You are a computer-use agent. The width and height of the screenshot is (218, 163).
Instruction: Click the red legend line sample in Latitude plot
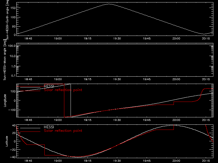tap(30, 131)
